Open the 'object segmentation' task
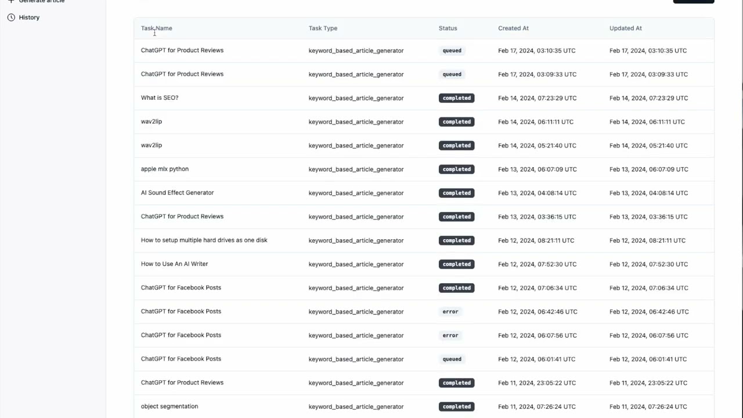The height and width of the screenshot is (418, 743). click(169, 406)
